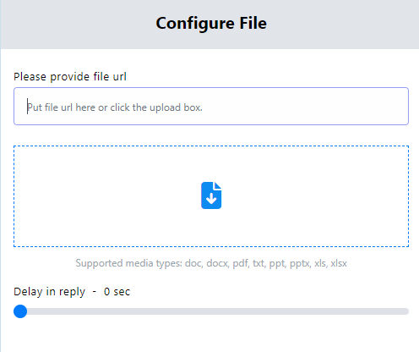Click the 'Please provide file url' label

pyautogui.click(x=70, y=77)
